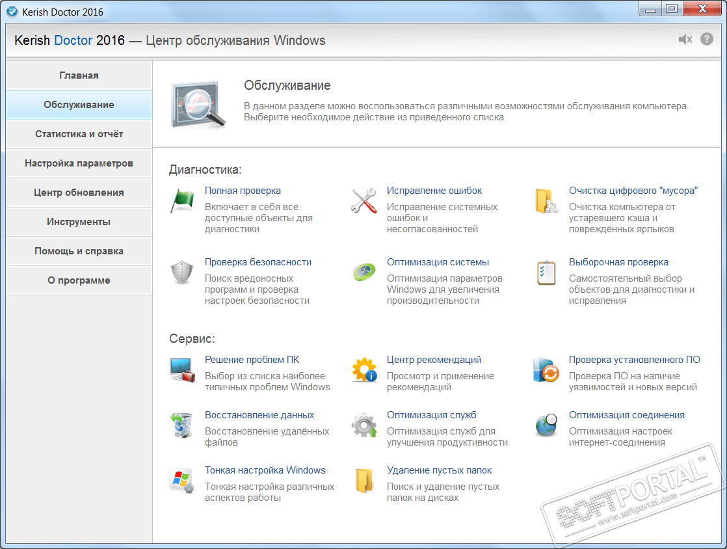Click the gear icon for Оптимизация служб
The height and width of the screenshot is (549, 727).
tap(364, 425)
